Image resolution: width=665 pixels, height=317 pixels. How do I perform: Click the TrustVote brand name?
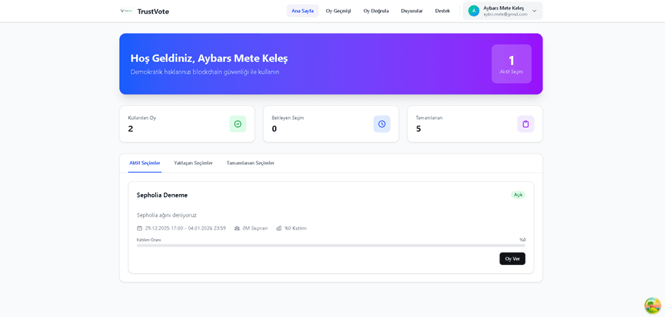(153, 12)
